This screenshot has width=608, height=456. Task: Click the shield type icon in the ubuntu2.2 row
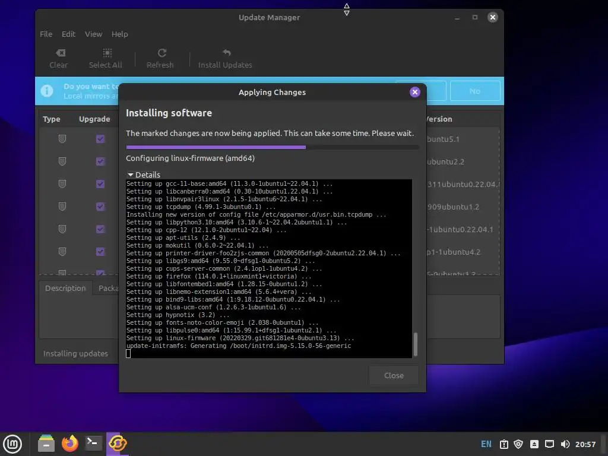62,161
